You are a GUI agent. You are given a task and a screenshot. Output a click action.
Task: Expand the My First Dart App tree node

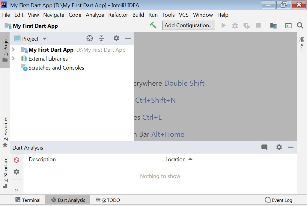13,50
